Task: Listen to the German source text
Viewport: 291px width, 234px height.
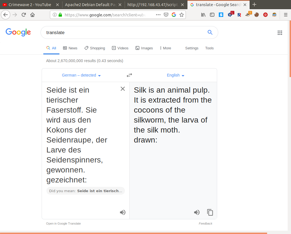Action: [122, 212]
